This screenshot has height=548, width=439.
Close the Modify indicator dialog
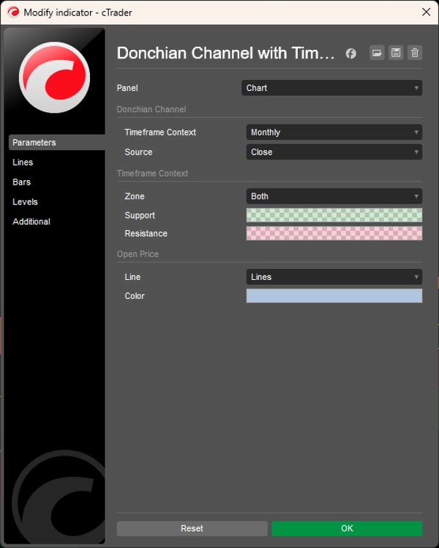tap(426, 12)
